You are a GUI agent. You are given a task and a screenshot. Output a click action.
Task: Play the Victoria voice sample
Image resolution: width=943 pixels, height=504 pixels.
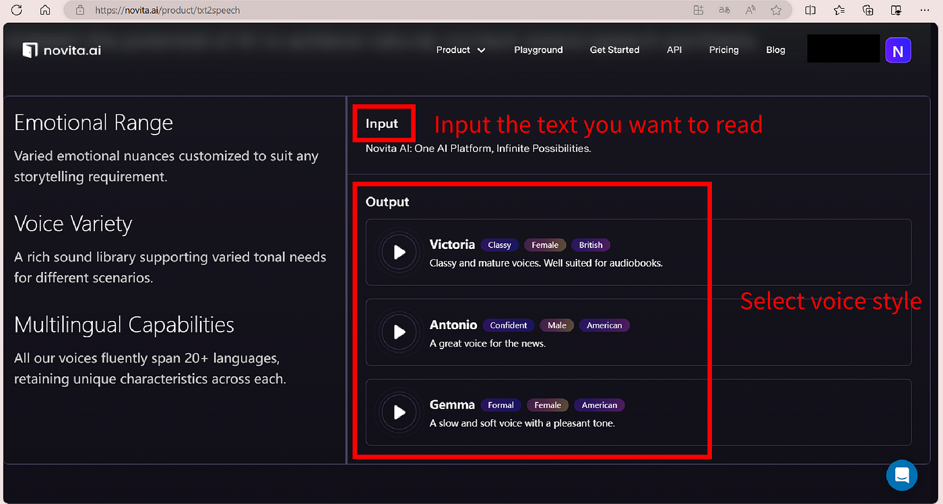(x=399, y=252)
